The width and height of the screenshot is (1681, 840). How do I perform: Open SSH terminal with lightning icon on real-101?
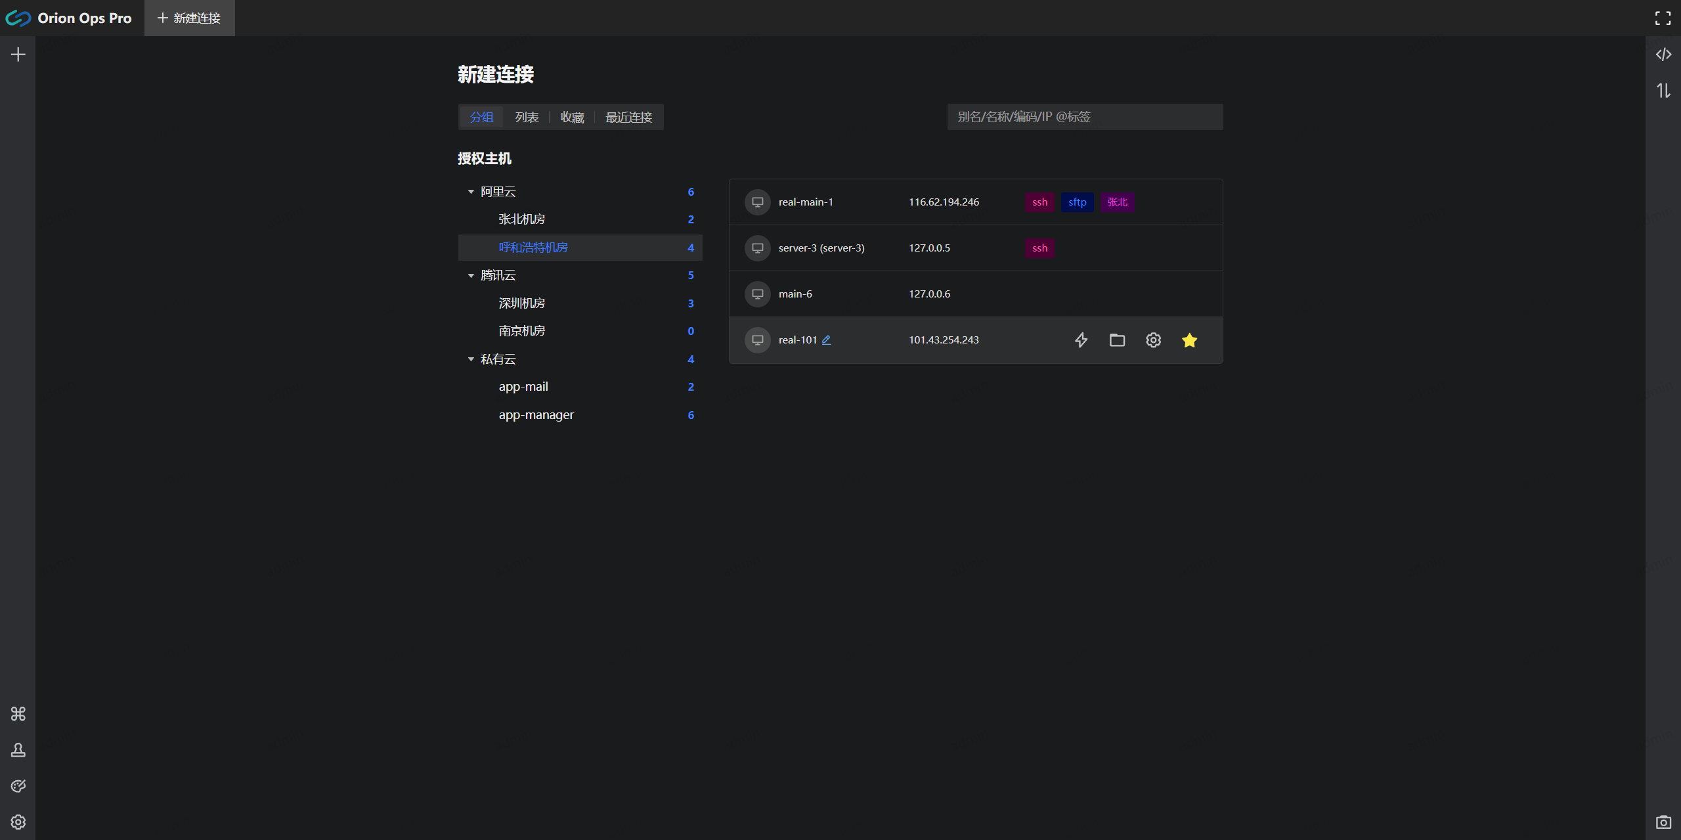(1081, 340)
